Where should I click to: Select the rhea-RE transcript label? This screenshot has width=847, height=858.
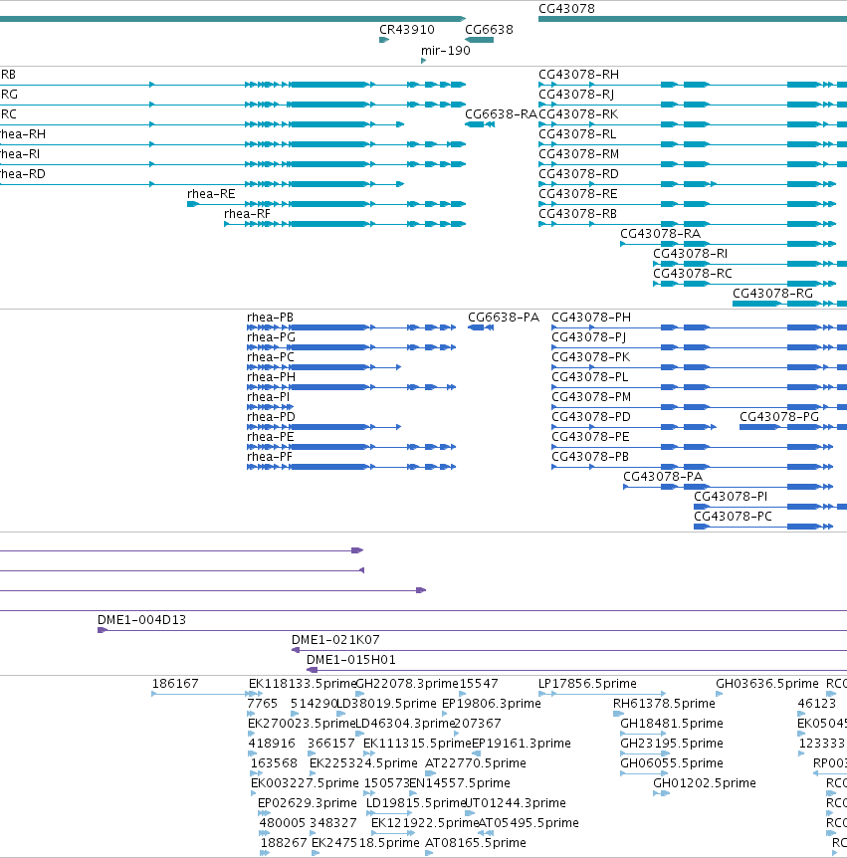point(211,194)
